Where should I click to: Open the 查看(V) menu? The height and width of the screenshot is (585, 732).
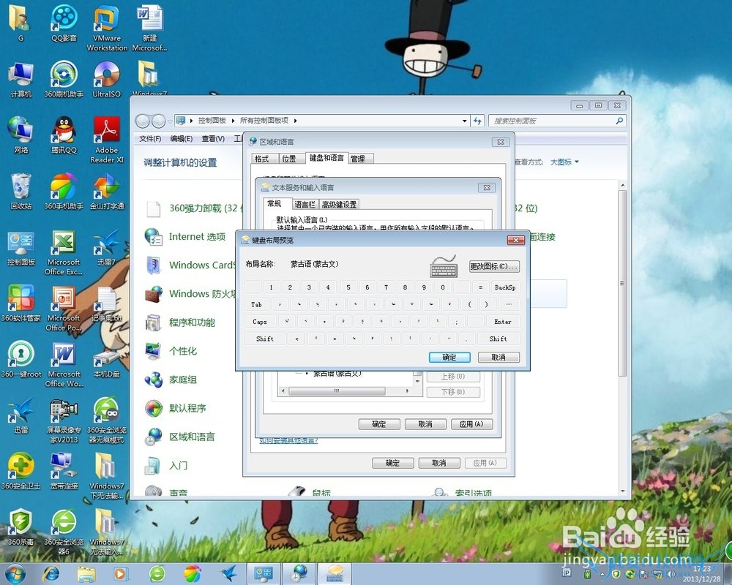213,138
